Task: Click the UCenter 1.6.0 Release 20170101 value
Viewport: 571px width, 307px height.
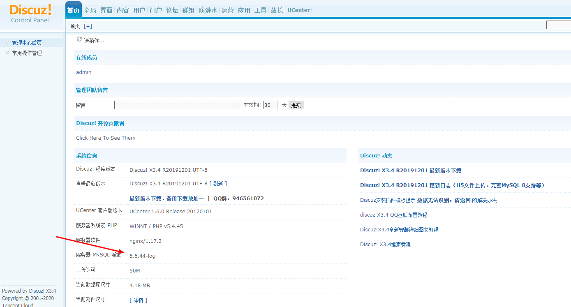Action: (x=171, y=212)
